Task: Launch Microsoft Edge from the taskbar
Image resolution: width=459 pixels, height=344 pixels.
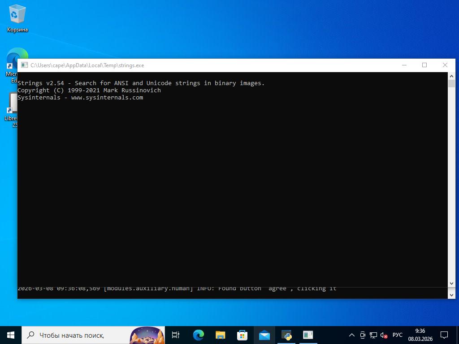Action: 198,335
